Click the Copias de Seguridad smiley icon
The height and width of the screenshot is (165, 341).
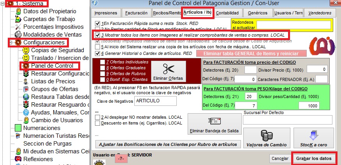click(x=26, y=50)
